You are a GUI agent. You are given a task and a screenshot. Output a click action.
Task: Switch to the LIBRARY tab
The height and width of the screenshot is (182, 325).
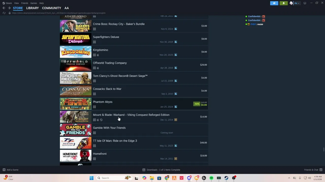pos(32,8)
